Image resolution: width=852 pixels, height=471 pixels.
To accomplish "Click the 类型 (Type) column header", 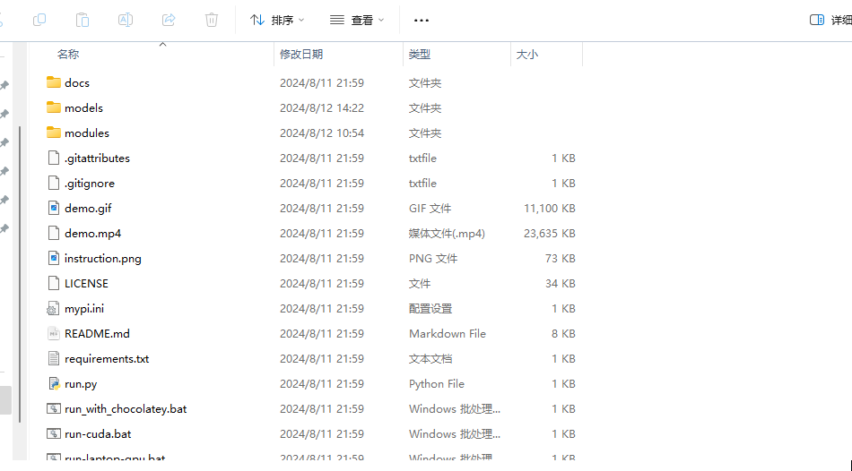I will [420, 55].
